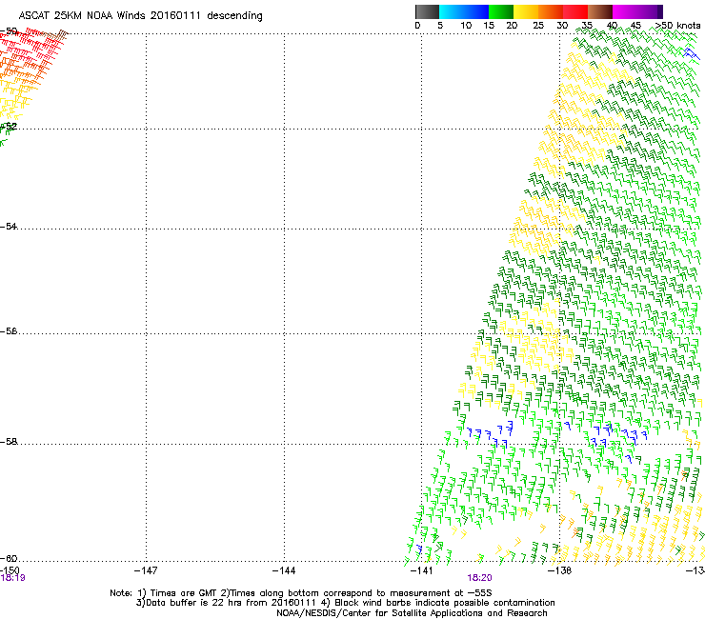Image resolution: width=705 pixels, height=619 pixels.
Task: Click the legend label '0'
Action: 417,26
